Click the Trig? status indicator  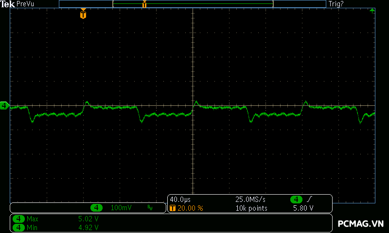(336, 4)
